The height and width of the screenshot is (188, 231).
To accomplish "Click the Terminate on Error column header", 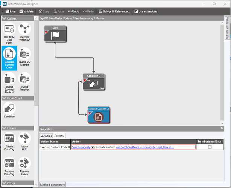I will click(x=210, y=141).
